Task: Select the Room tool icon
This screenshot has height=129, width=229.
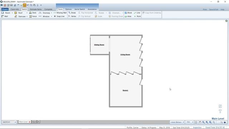Action: click(3, 13)
